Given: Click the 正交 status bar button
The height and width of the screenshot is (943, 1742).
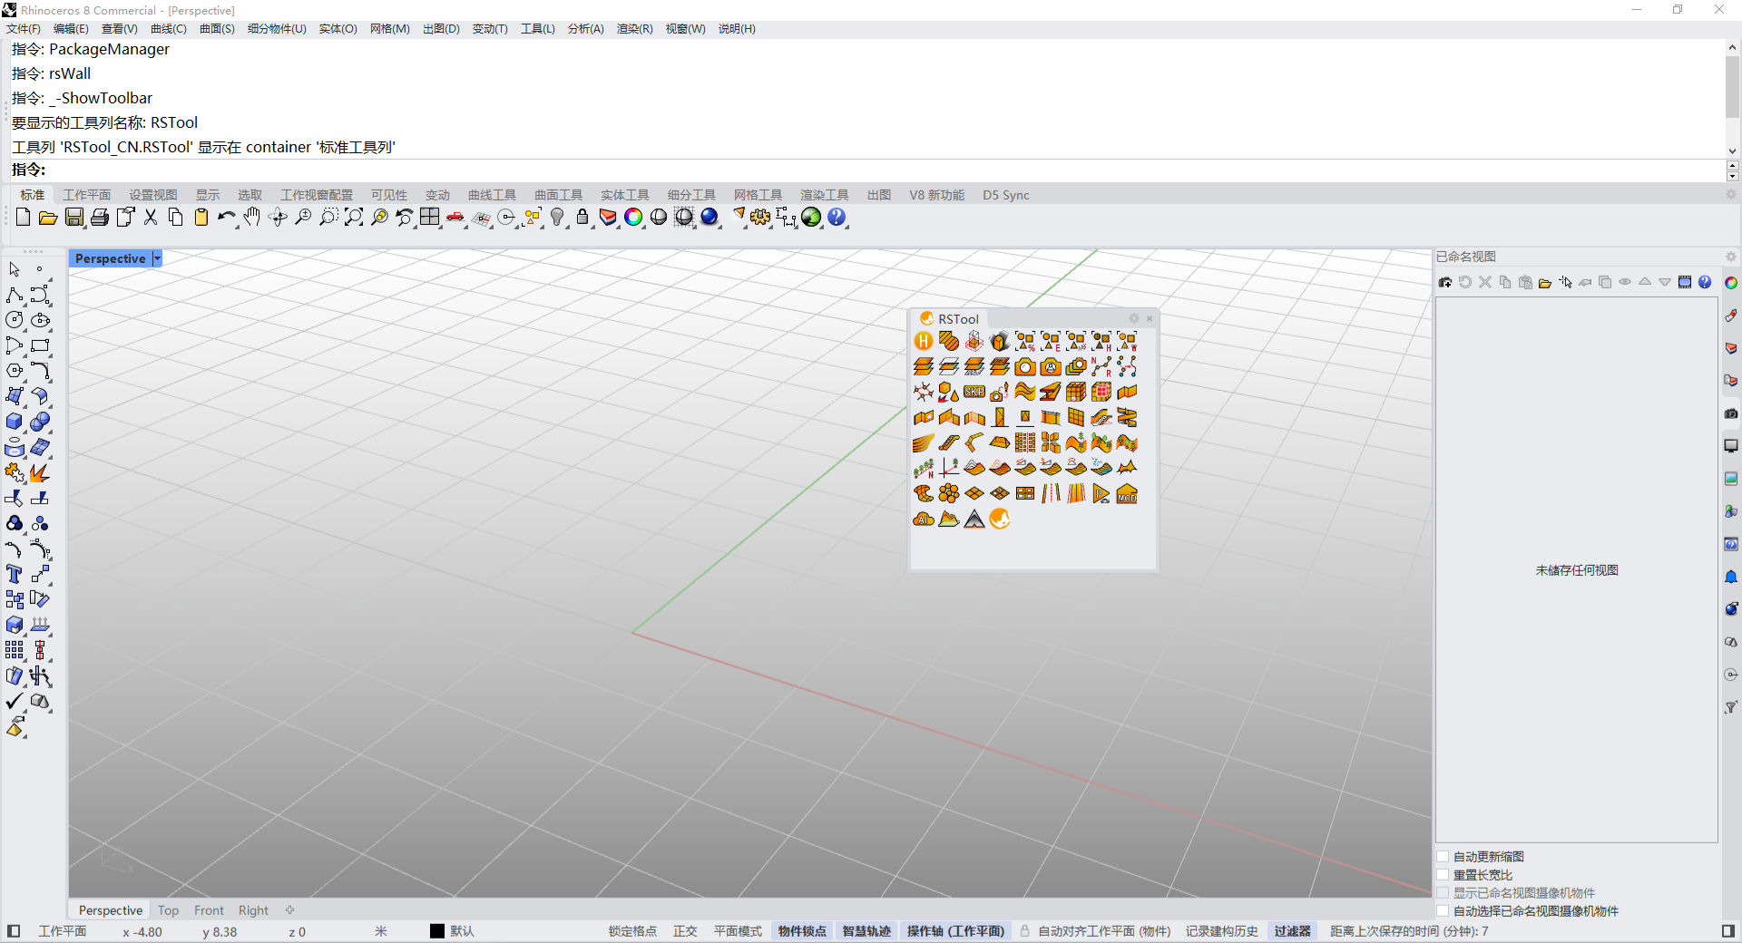Looking at the screenshot, I should point(685,931).
